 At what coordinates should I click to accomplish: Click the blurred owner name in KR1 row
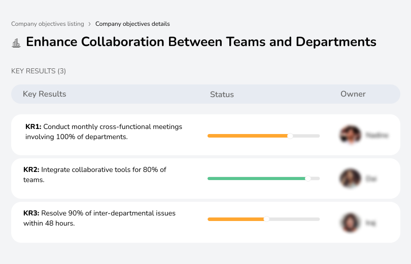[377, 135]
